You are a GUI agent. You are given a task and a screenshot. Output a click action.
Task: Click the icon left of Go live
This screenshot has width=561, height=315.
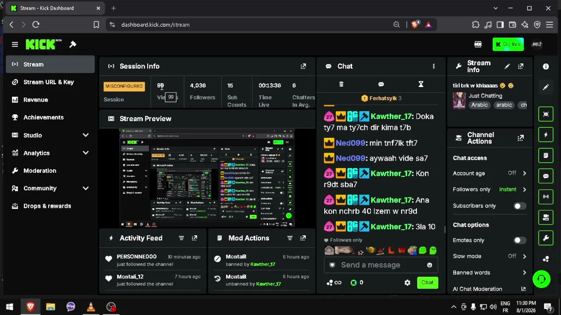point(478,44)
